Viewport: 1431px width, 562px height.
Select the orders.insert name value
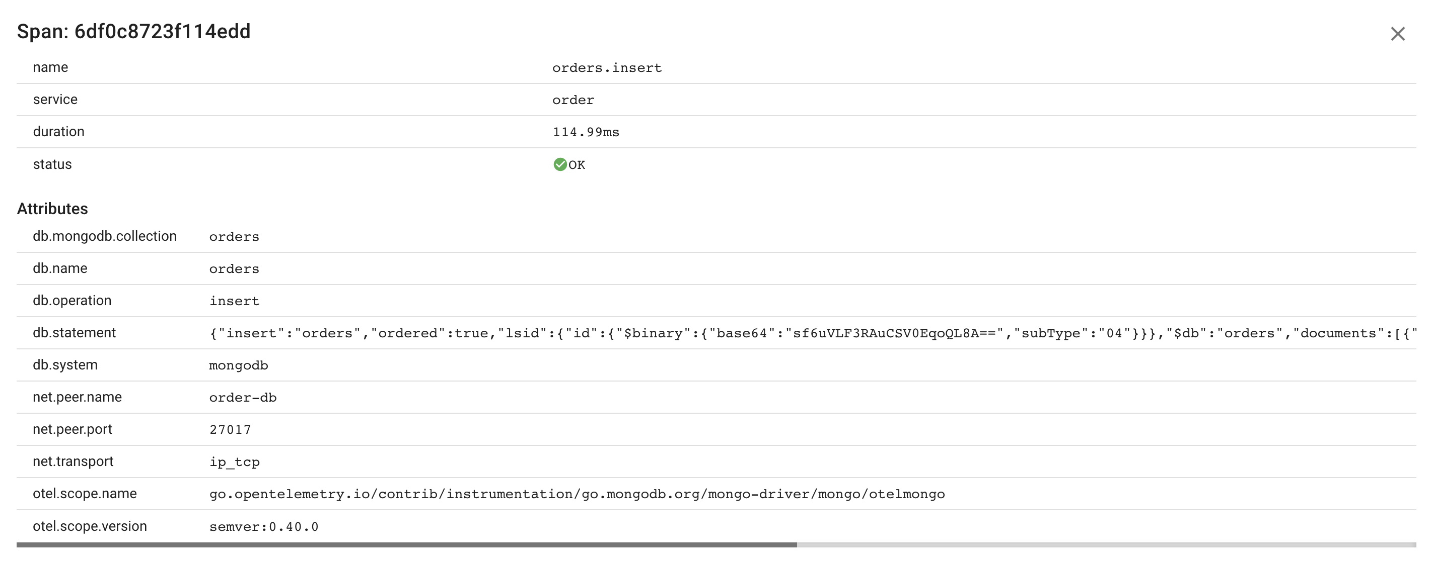(607, 68)
